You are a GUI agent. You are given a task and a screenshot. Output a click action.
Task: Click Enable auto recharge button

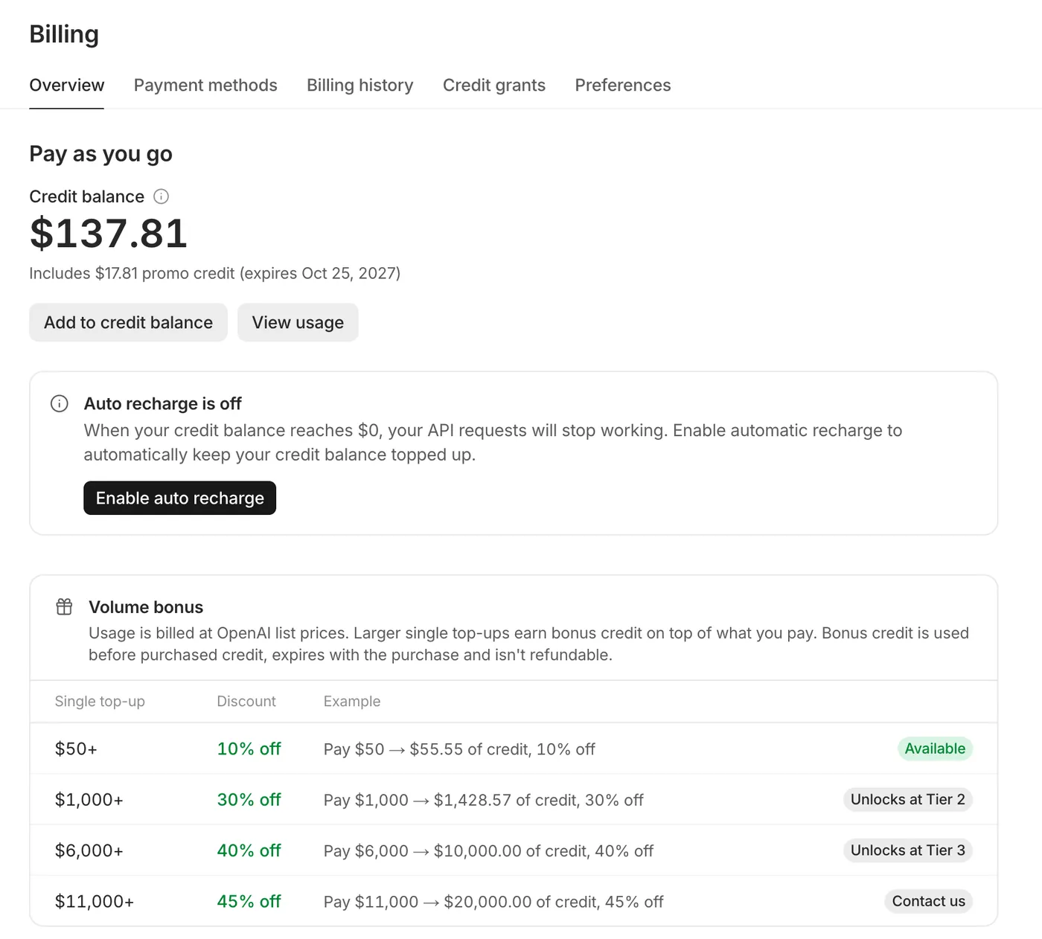click(179, 498)
